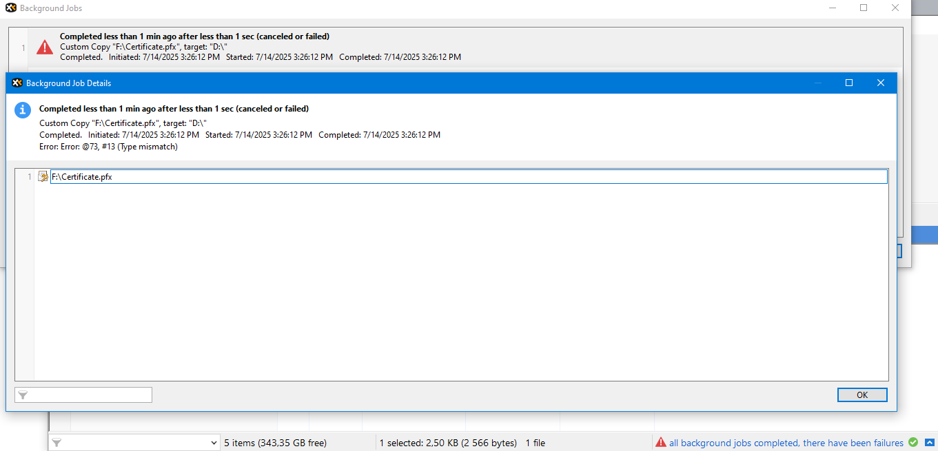The height and width of the screenshot is (451, 938).
Task: Click the XYplorer logo in Background Jobs title bar
Action: point(11,8)
